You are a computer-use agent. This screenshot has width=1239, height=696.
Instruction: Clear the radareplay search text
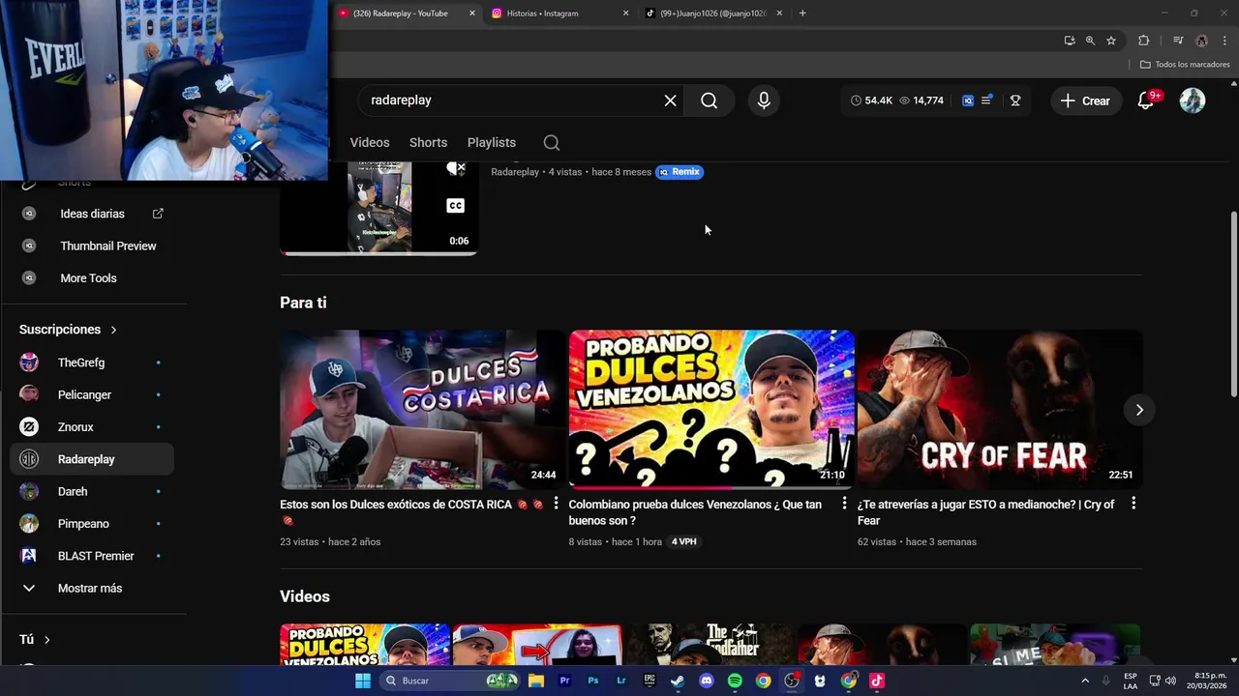tap(670, 101)
